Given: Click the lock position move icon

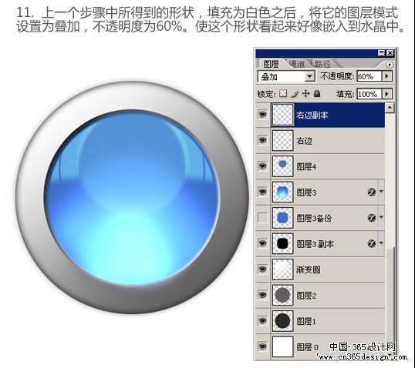Looking at the screenshot, I should tap(305, 93).
